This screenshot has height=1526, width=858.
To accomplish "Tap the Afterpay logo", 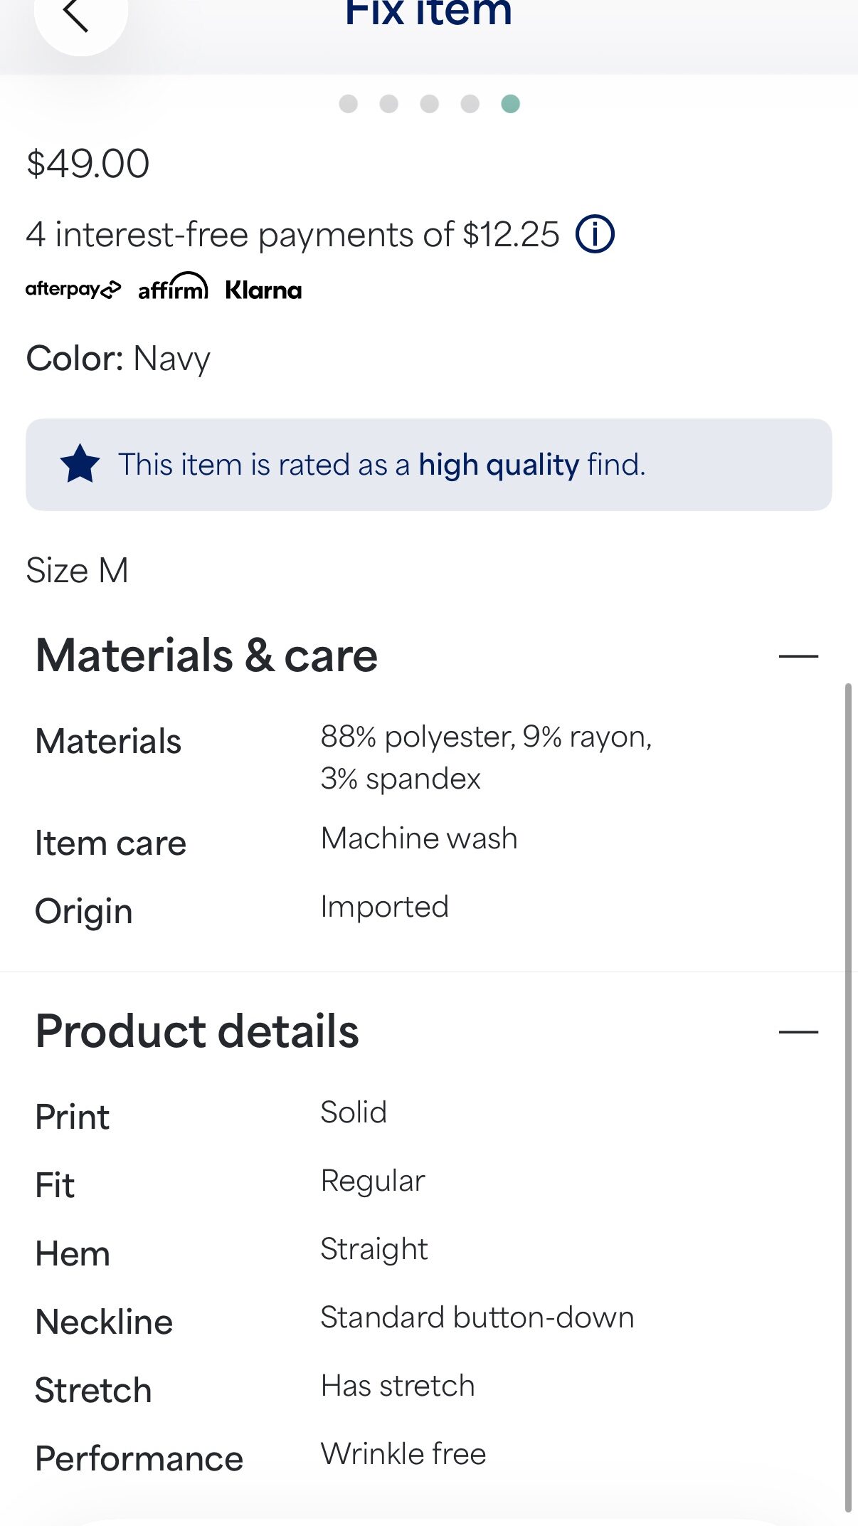I will tap(73, 290).
